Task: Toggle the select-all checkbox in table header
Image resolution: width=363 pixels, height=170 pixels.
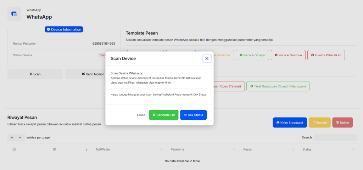Action: click(x=14, y=149)
